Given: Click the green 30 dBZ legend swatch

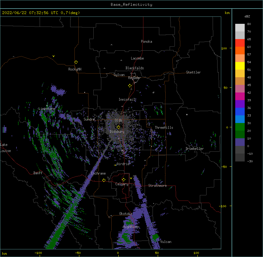Looking at the screenshot, I should pyautogui.click(x=240, y=127).
